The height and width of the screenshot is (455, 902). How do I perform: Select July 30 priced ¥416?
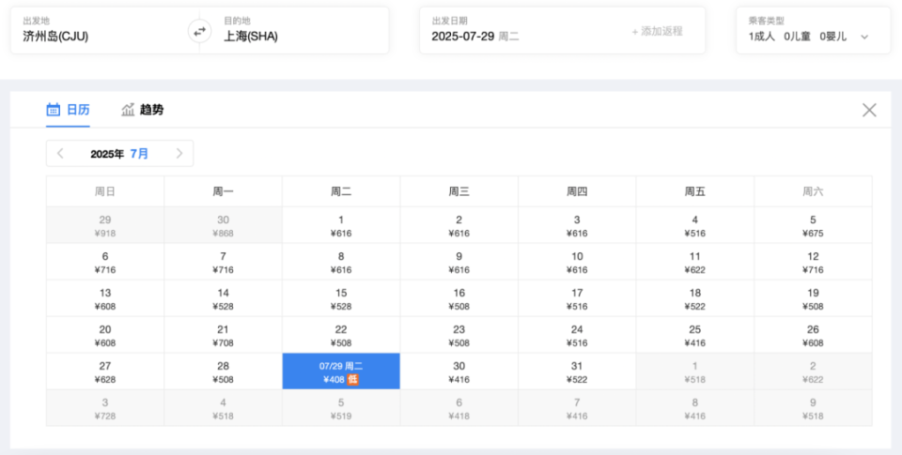point(459,372)
